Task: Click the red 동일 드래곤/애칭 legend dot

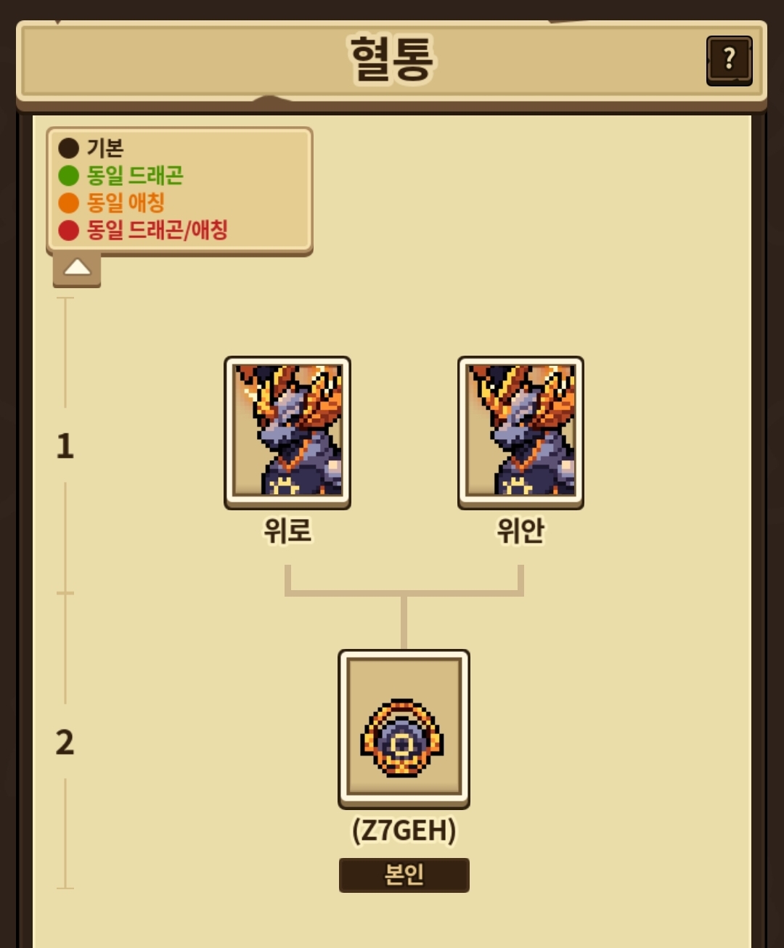Action: coord(68,231)
